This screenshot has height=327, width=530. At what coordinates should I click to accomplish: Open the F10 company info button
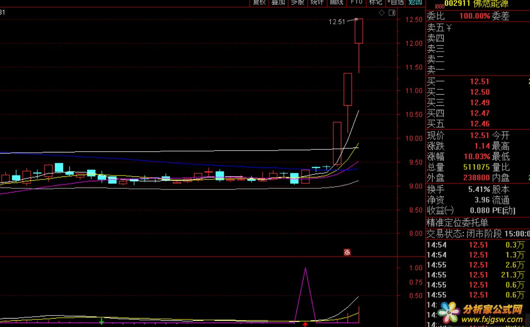point(356,3)
